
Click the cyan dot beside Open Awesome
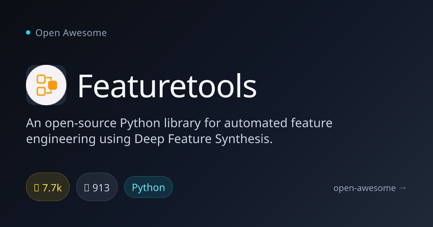(28, 33)
